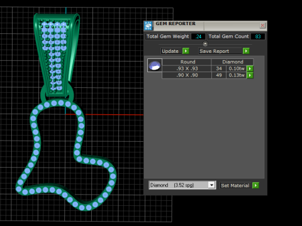Image resolution: width=302 pixels, height=226 pixels.
Task: Click the material dropdown arrow
Action: click(211, 185)
